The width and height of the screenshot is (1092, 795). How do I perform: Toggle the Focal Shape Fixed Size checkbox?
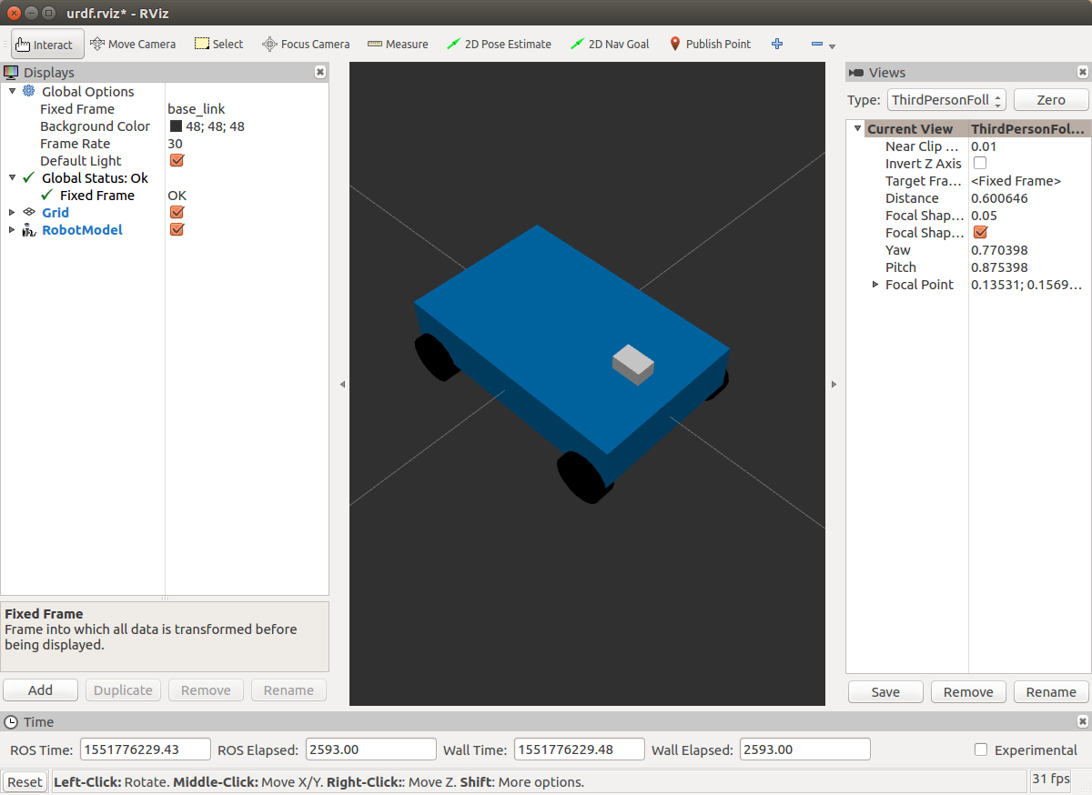[980, 232]
